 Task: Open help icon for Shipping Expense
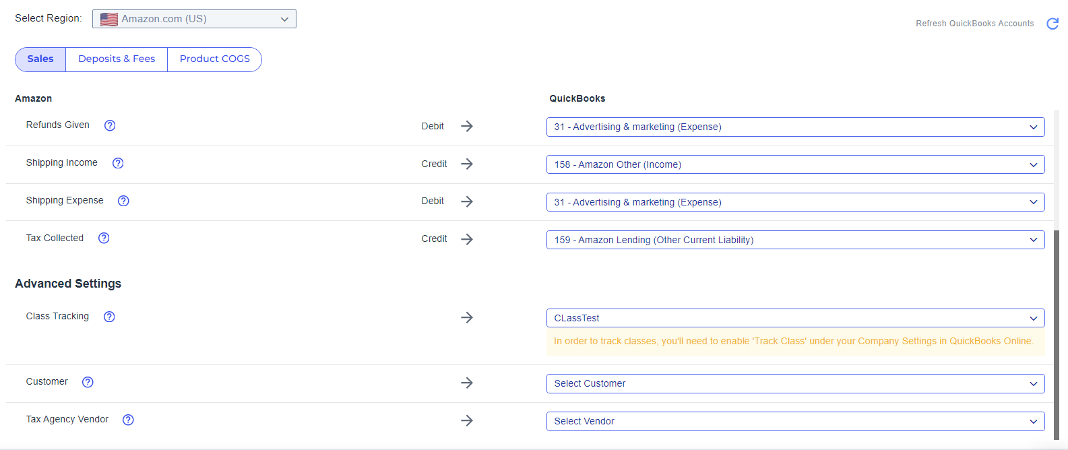click(x=123, y=201)
